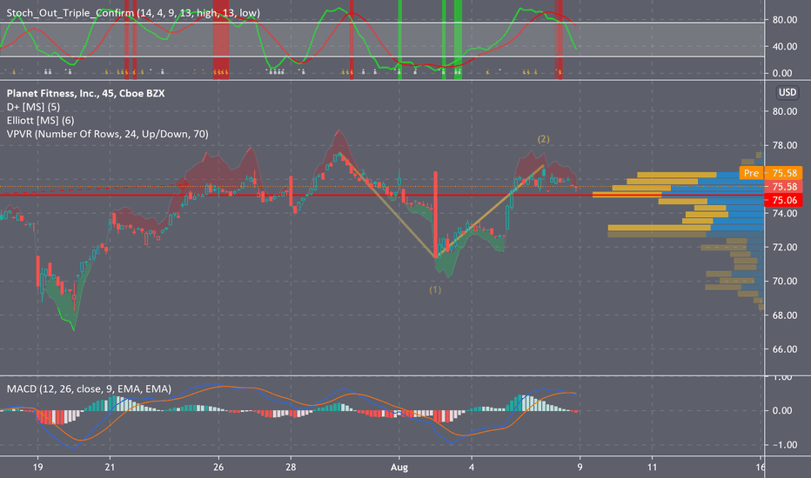This screenshot has width=811, height=478.
Task: Click the 66.00 price scale value
Action: click(785, 349)
